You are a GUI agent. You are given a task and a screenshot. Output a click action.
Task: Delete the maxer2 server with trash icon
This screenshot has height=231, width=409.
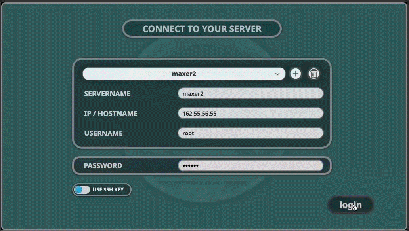[314, 74]
